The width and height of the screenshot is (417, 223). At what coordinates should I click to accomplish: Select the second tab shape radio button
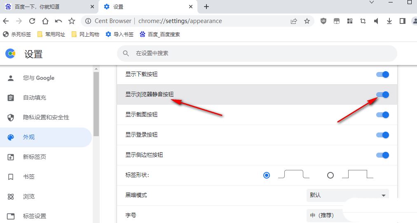(x=330, y=175)
